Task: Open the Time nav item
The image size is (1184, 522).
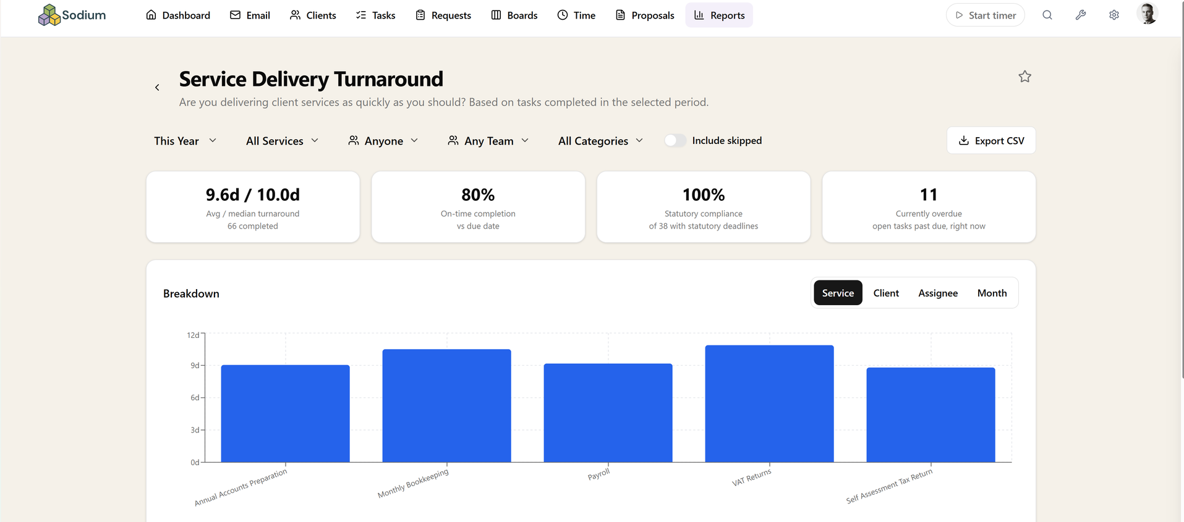Action: pos(576,15)
